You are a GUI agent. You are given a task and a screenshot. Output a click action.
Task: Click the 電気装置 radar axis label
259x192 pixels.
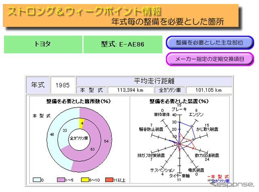pos(196,170)
